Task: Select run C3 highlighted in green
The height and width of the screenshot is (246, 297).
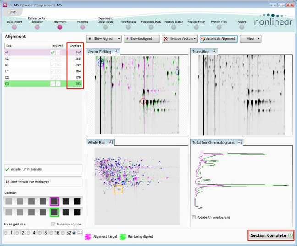Action: (43, 84)
